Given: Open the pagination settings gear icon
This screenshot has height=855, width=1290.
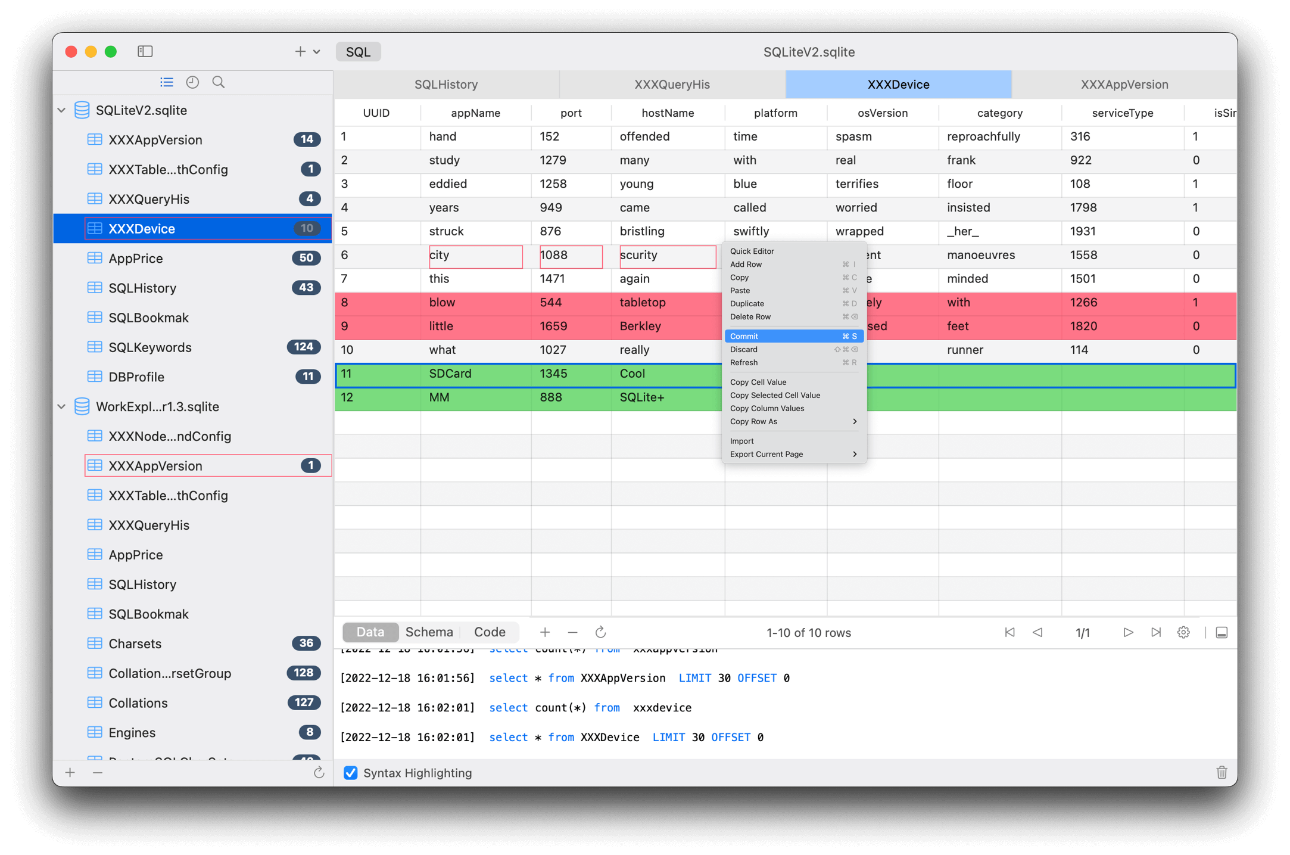Looking at the screenshot, I should click(1183, 632).
